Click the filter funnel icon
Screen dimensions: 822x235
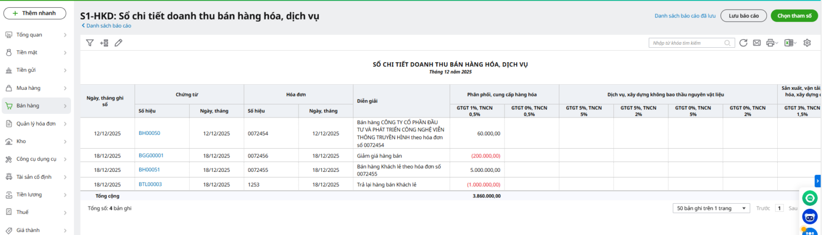click(90, 43)
